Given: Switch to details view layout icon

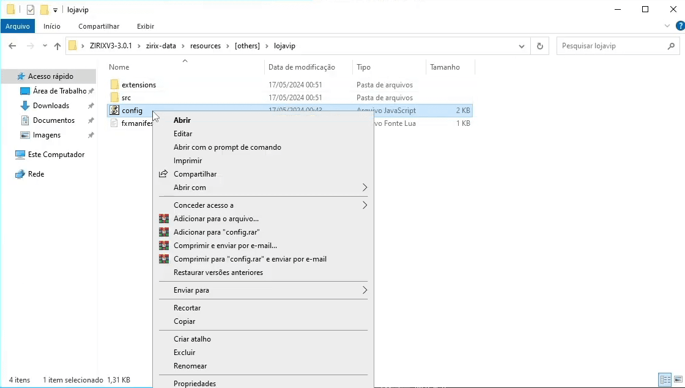Looking at the screenshot, I should click(x=665, y=379).
